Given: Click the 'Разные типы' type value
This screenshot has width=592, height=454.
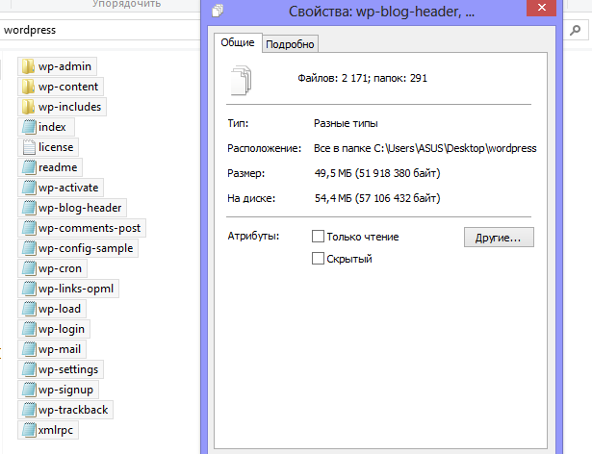Looking at the screenshot, I should [346, 123].
